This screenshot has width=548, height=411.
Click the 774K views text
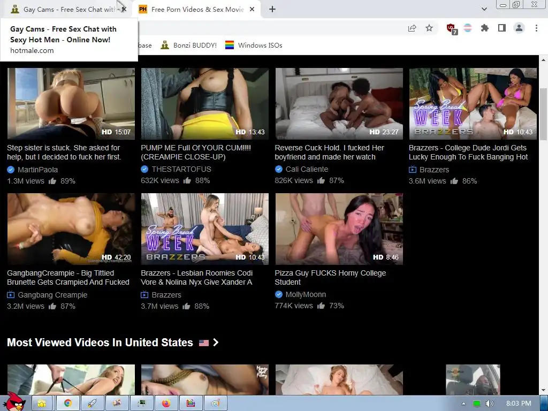point(294,306)
